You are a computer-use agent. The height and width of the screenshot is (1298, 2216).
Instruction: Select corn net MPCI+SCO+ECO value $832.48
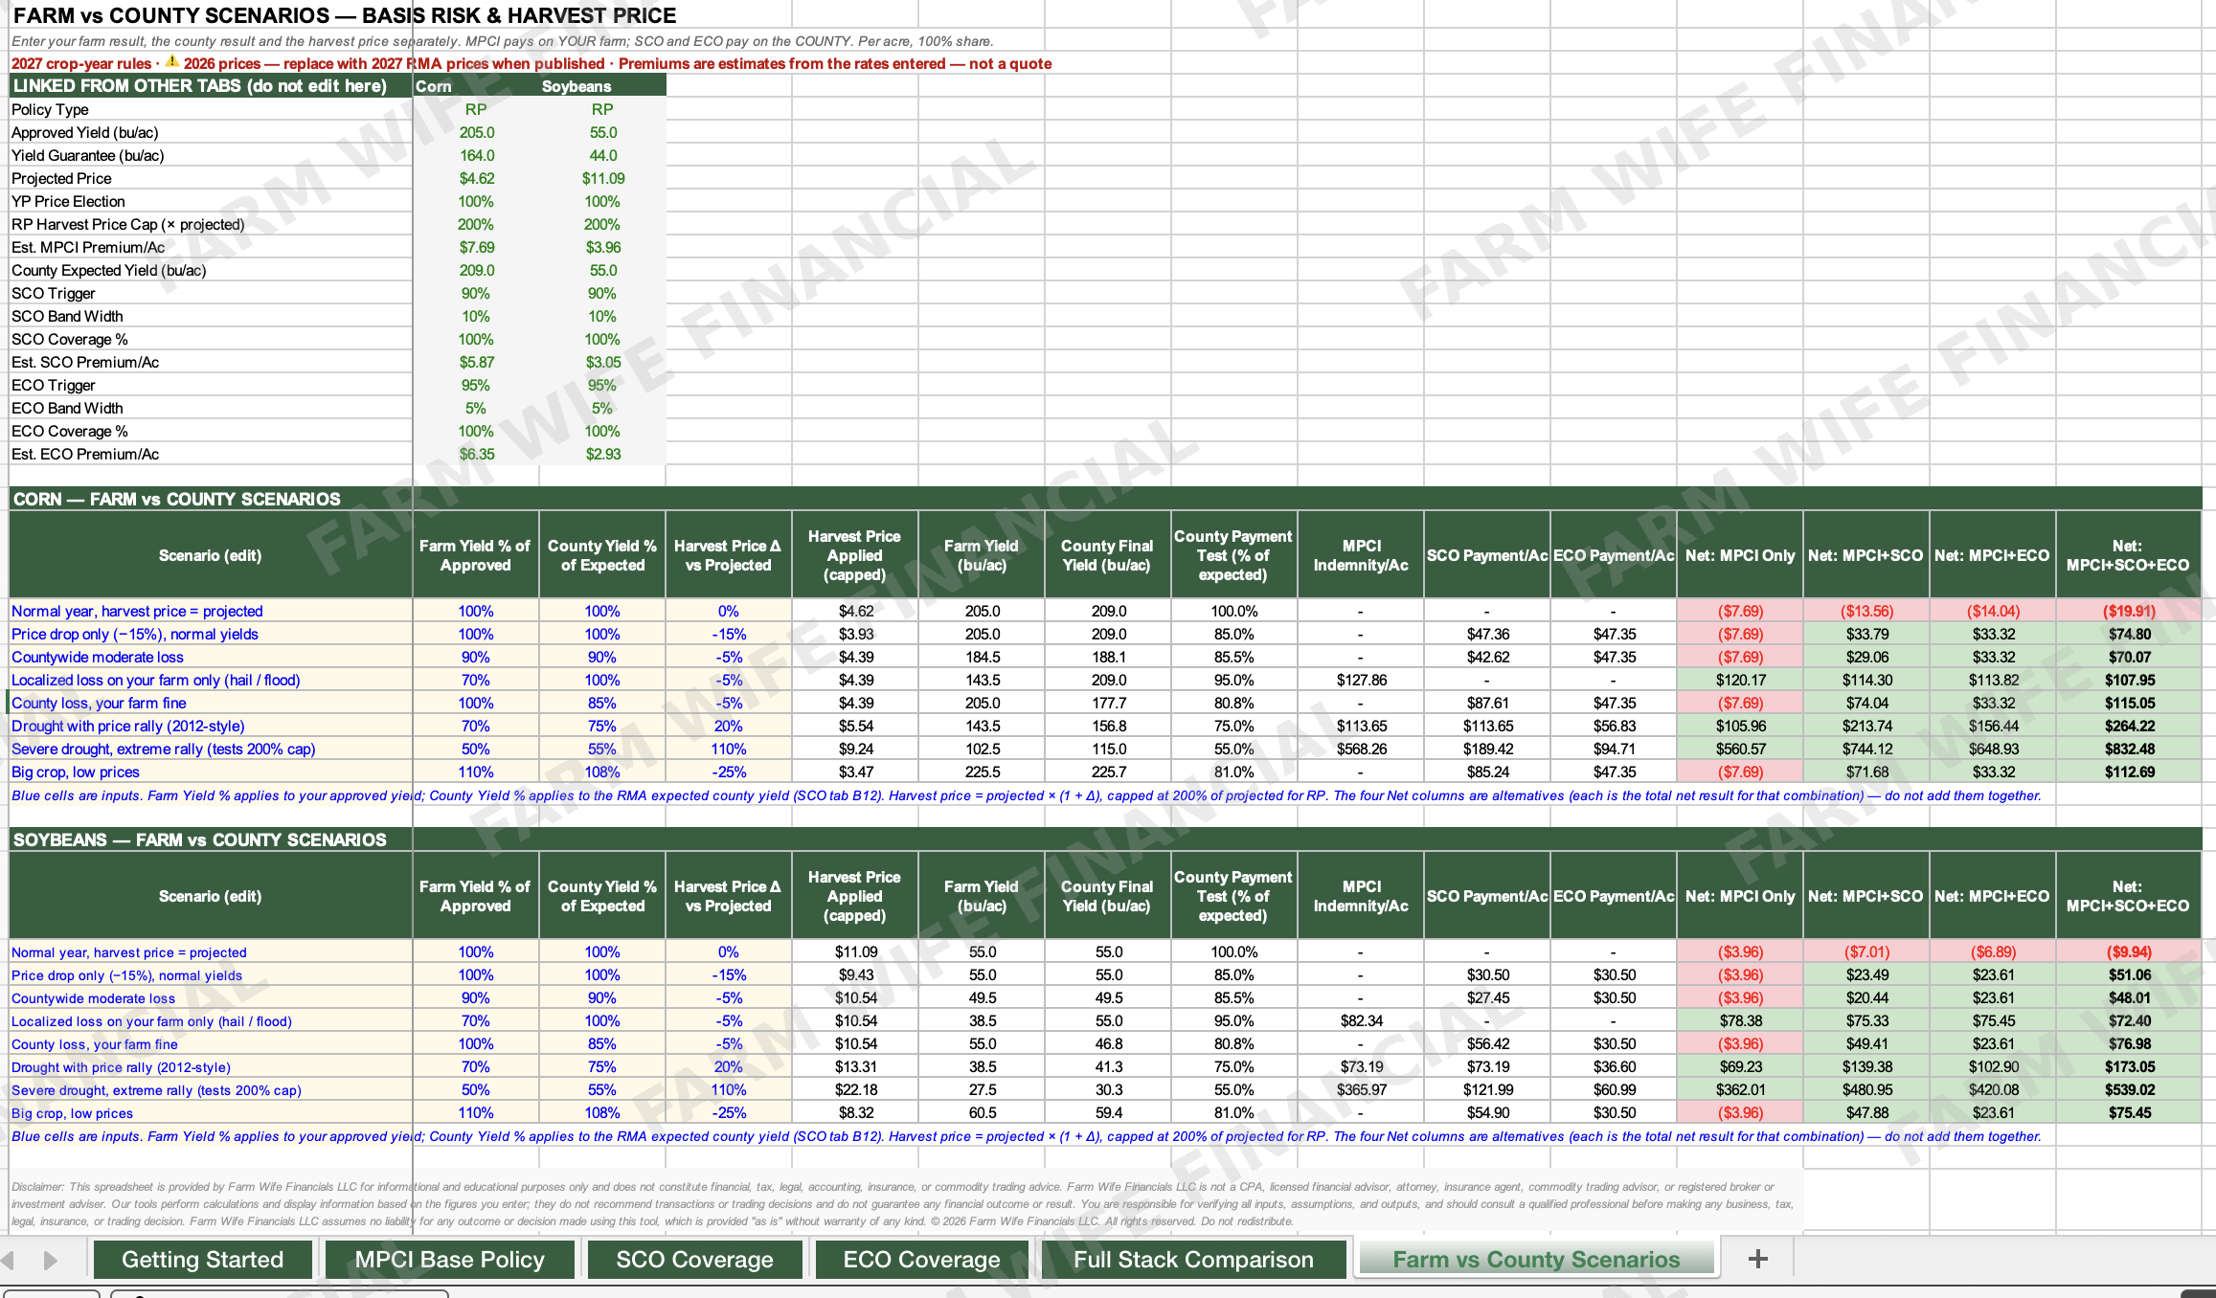tap(2128, 749)
